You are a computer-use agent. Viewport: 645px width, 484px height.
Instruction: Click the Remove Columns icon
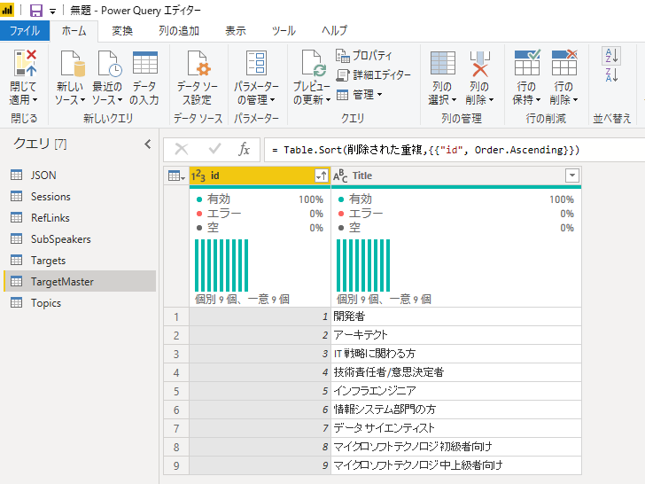(479, 64)
